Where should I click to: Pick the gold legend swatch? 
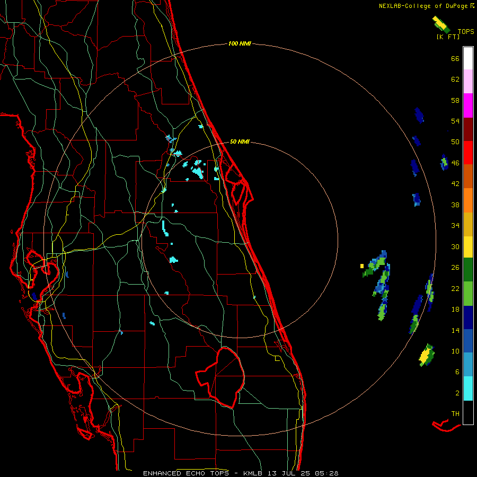[x=468, y=224]
